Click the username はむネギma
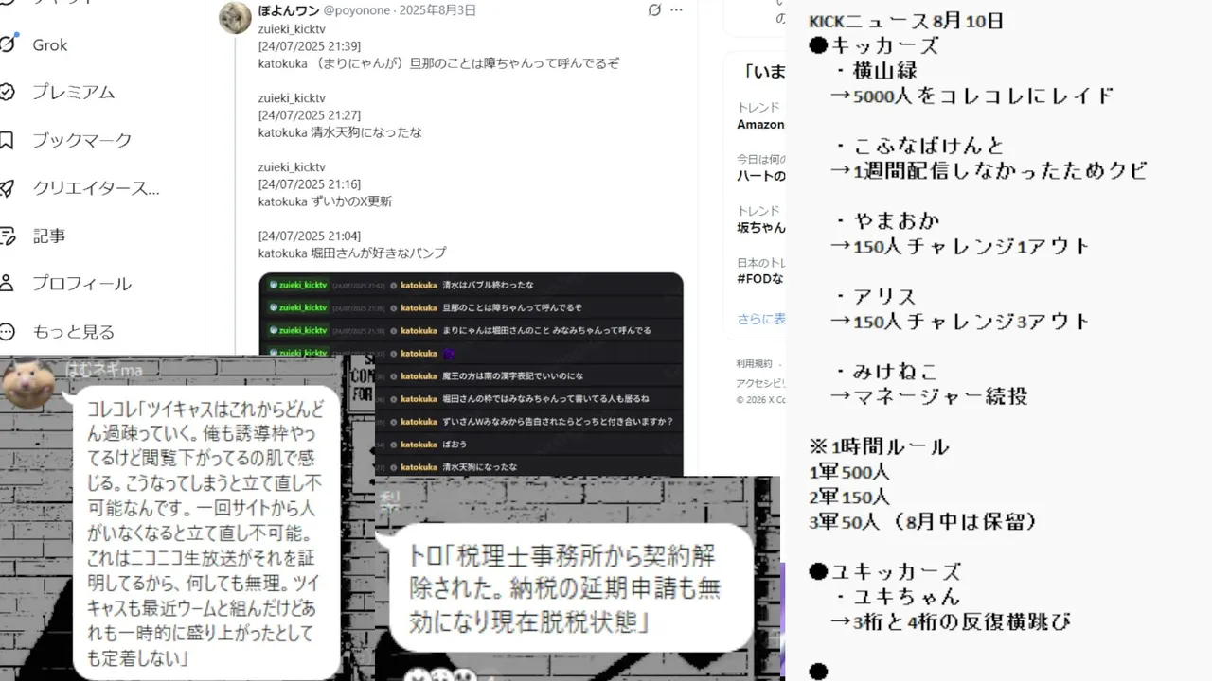 pyautogui.click(x=104, y=370)
